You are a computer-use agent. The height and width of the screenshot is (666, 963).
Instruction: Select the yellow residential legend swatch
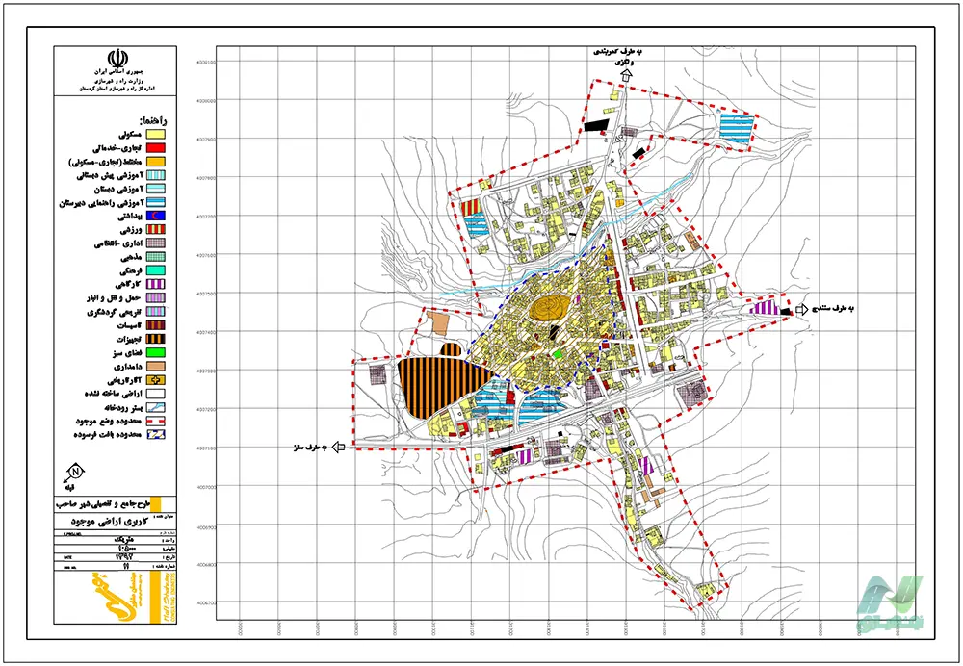click(157, 134)
